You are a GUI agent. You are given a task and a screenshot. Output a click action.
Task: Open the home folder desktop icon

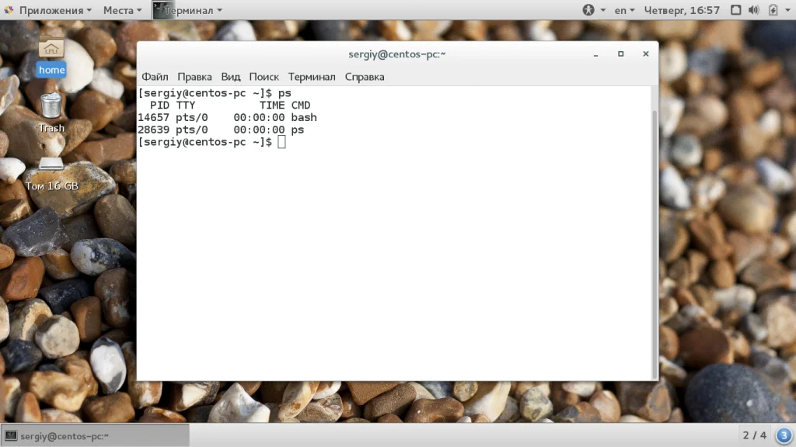(51, 55)
